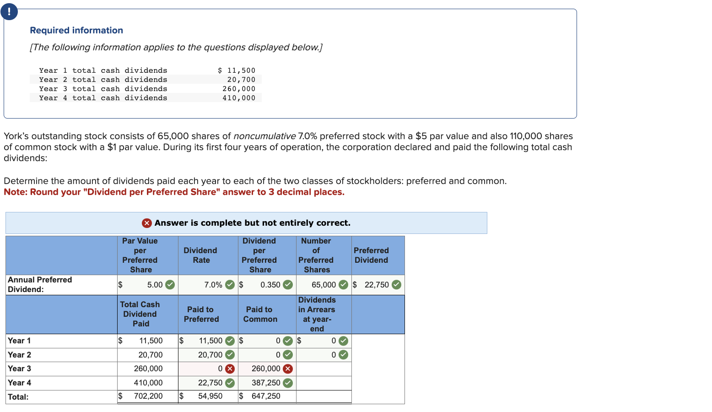Select Year 3 Paid to Preferred value 0
This screenshot has height=412, width=712.
(x=208, y=369)
